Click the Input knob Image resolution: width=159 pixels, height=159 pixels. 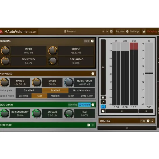coord(5,50)
